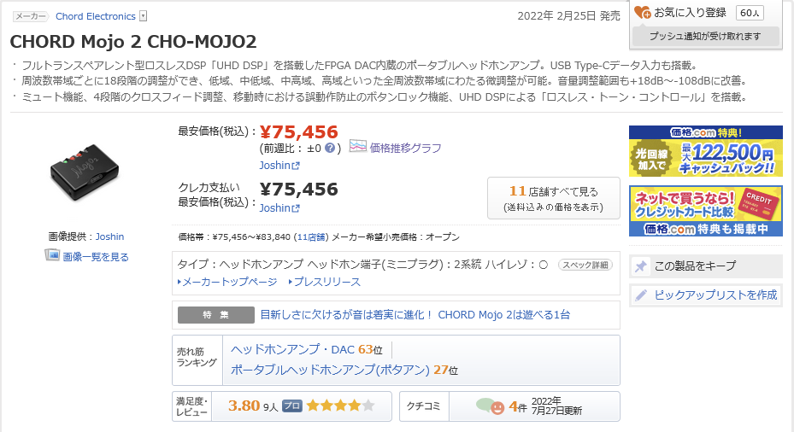Open the credit card comparison banner
Screen dimensions: 794x432
[705, 211]
